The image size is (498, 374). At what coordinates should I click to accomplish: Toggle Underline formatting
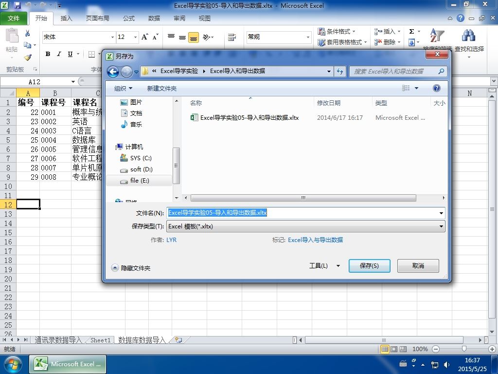[70, 54]
